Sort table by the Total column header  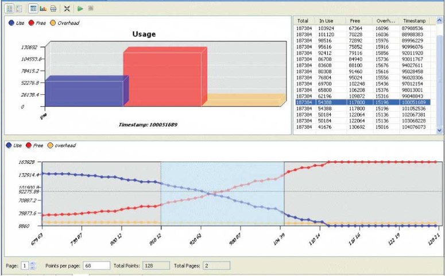coord(303,21)
